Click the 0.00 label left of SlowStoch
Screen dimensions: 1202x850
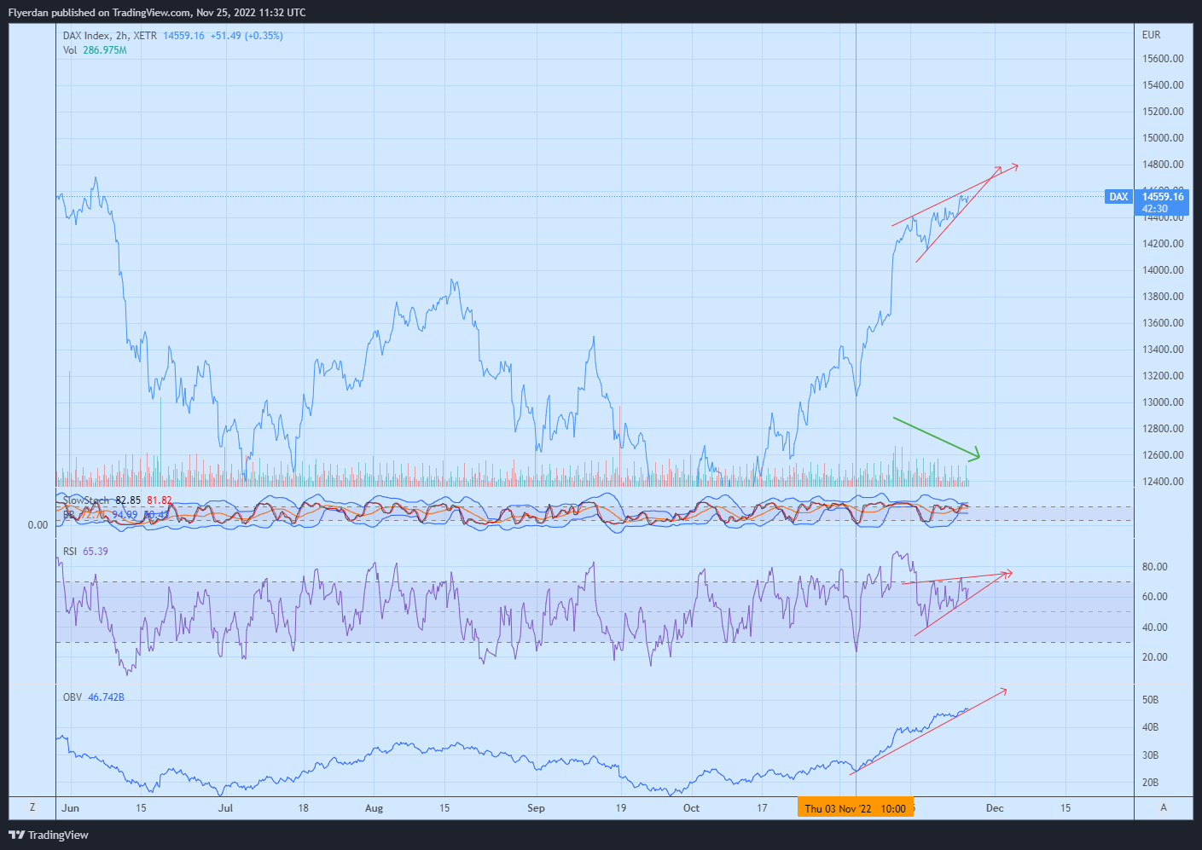pyautogui.click(x=38, y=525)
